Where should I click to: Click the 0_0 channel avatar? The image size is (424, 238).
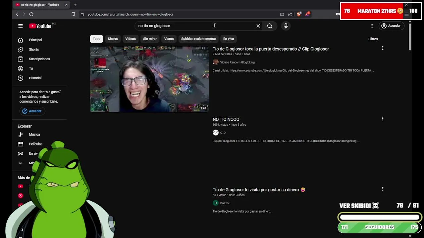point(216,133)
